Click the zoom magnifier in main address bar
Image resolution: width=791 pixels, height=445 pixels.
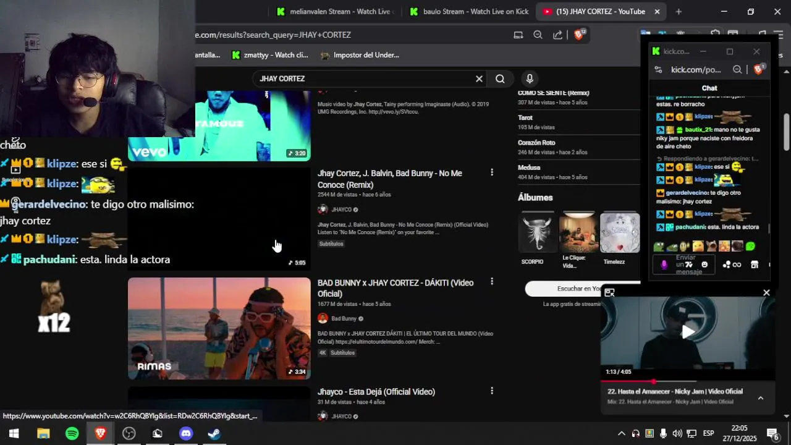point(538,35)
